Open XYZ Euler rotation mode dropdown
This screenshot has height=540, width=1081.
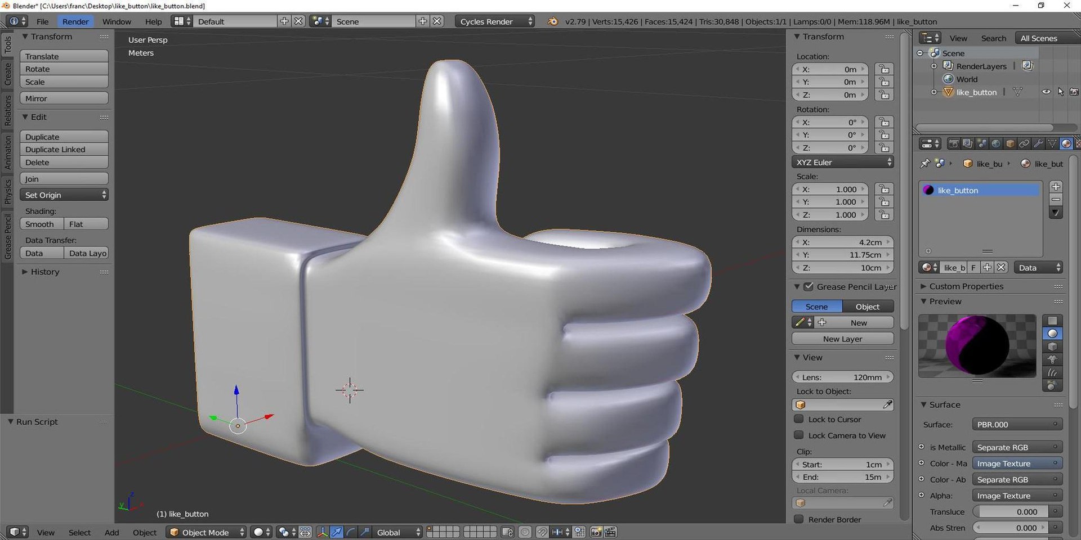click(x=843, y=163)
